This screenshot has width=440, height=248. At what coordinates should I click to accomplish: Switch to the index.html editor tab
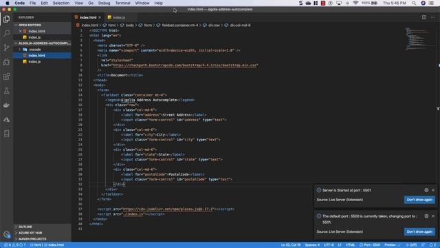click(88, 17)
